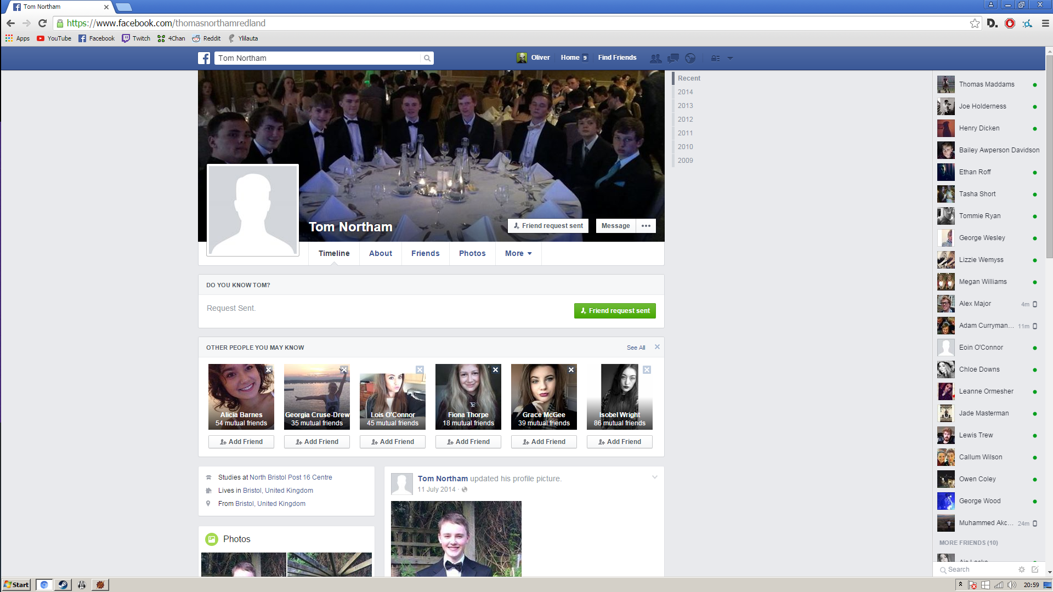The height and width of the screenshot is (592, 1053).
Task: Dismiss Grace McGee suggestion with X
Action: pos(571,370)
